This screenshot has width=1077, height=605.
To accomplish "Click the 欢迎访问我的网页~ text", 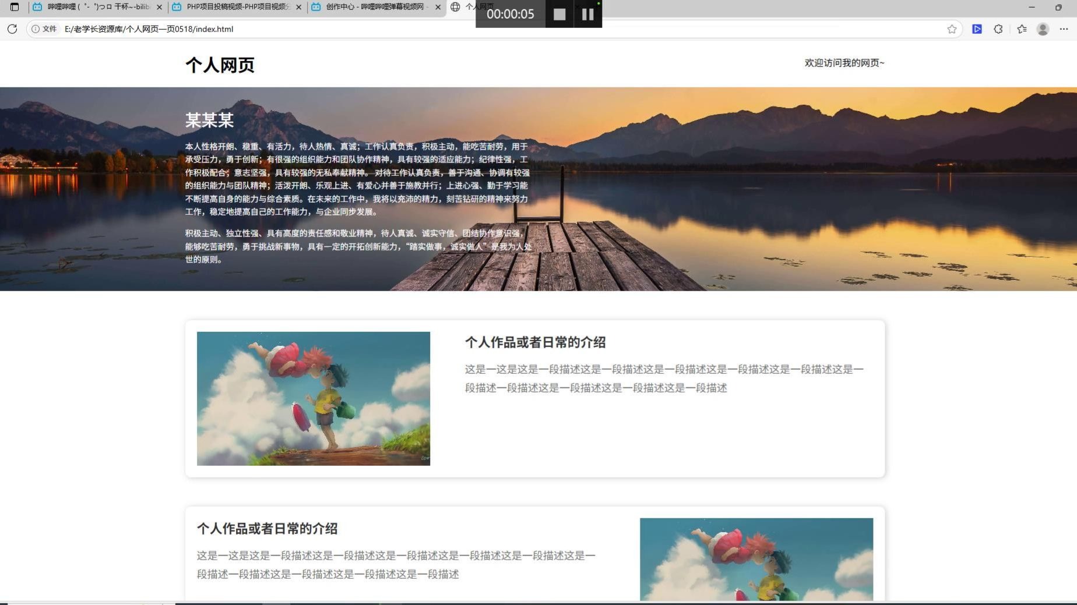I will (844, 63).
